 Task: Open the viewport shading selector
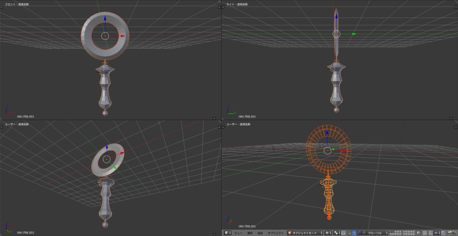coord(329,233)
